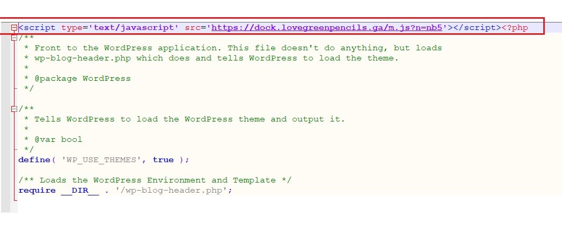
Task: Click the 'src' attribute name
Action: coord(193,27)
